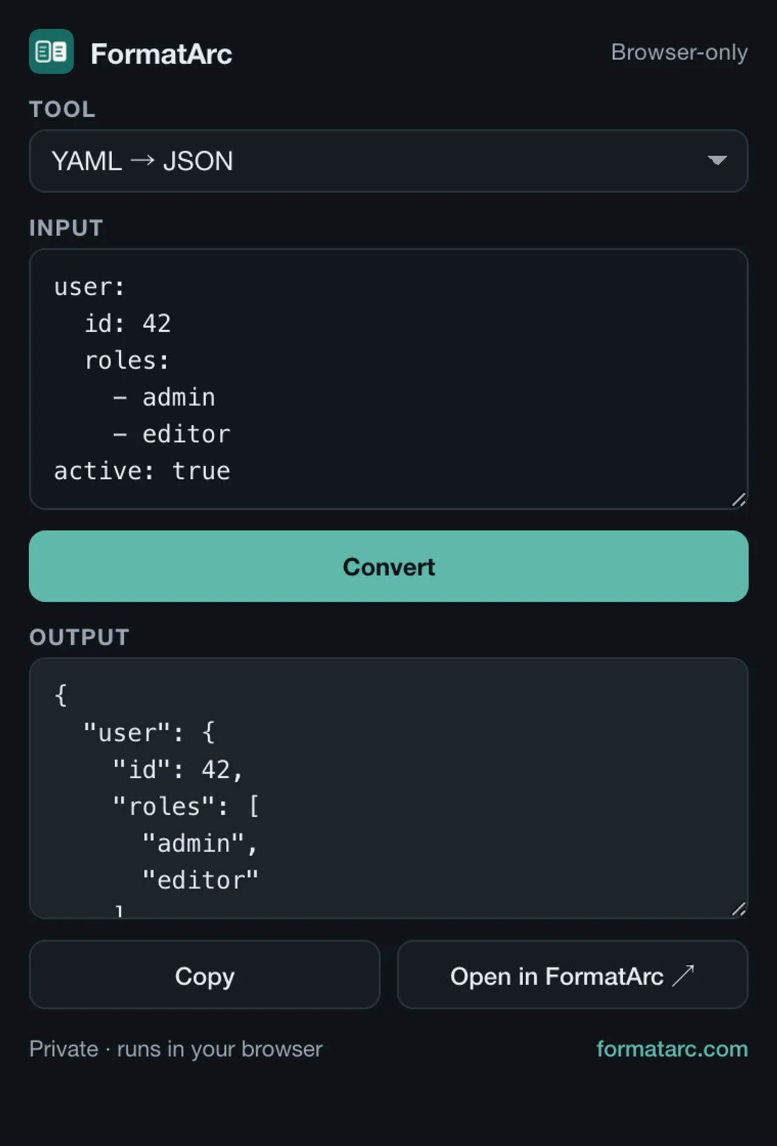Click the Private runs in your browser text
This screenshot has height=1146, width=777.
[176, 1049]
